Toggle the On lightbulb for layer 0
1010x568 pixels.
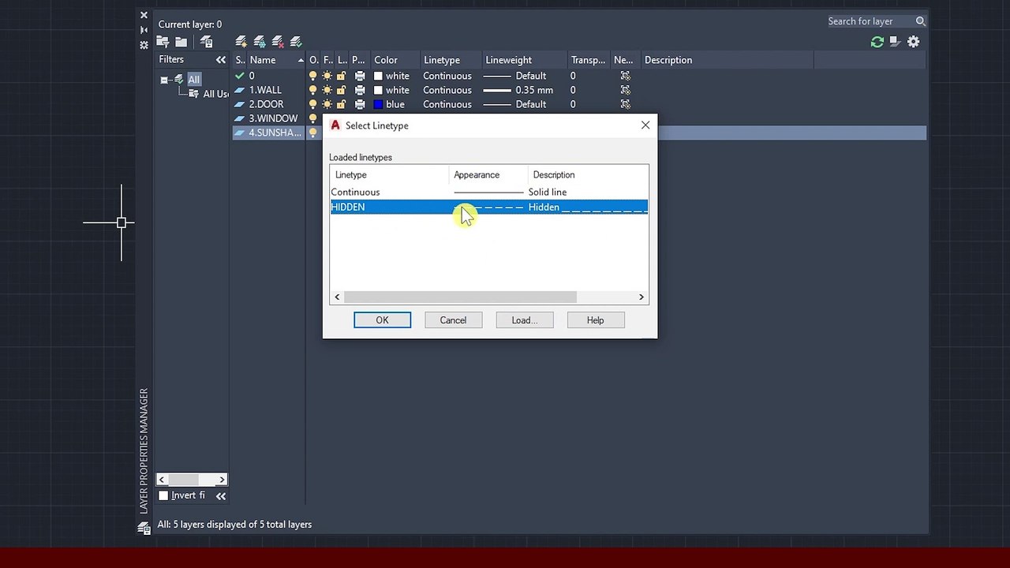tap(312, 76)
